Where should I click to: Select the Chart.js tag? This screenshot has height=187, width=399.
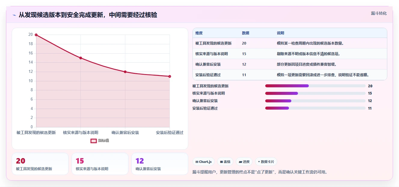point(204,162)
